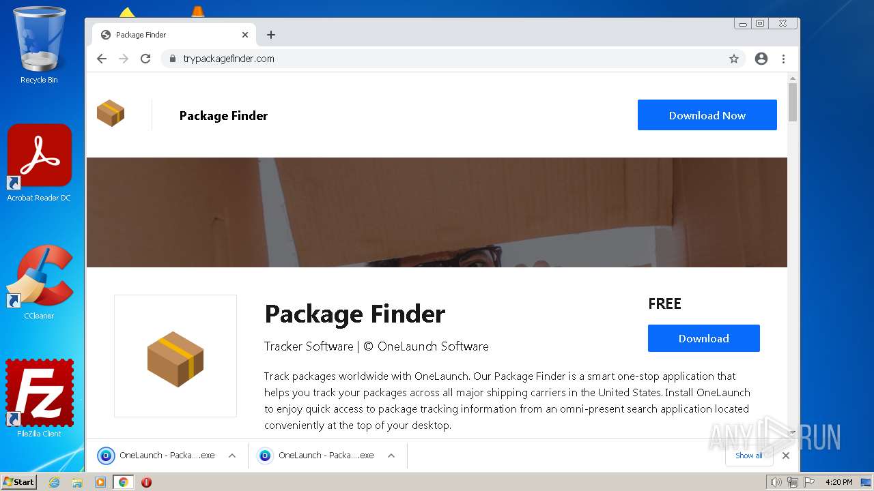Click the page's vertical scrollbar thumb

click(792, 102)
